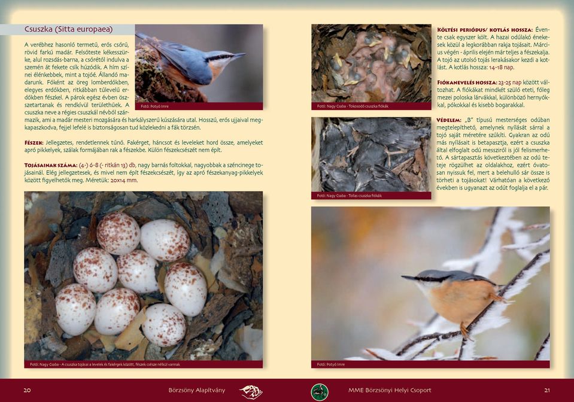The width and height of the screenshot is (574, 402).
Task: Click page number 20
Action: (27, 390)
